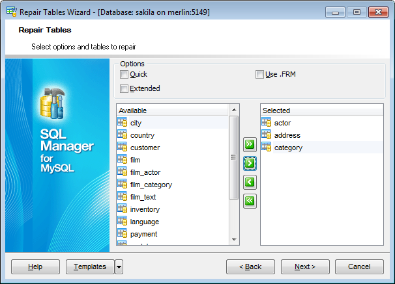395x284 pixels.
Task: Check the Use .FRM option
Action: point(259,75)
